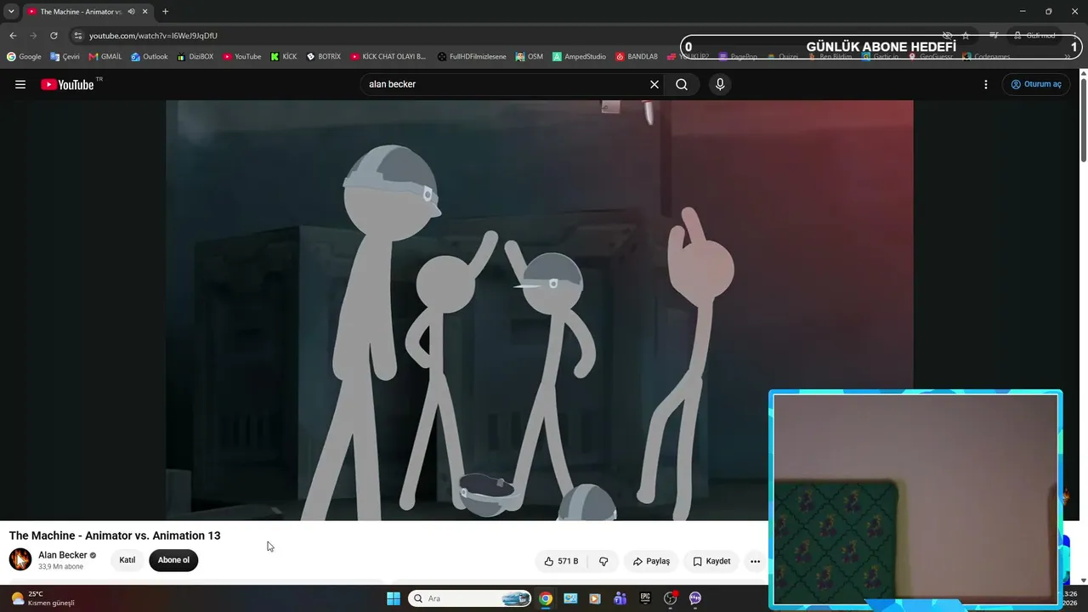Open weather widget showing 25°C
Screen dimensions: 1088x612
click(x=41, y=598)
